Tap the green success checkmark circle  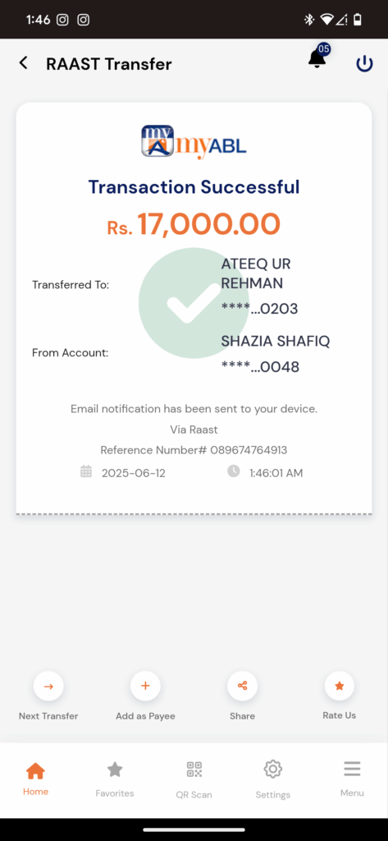[x=194, y=303]
